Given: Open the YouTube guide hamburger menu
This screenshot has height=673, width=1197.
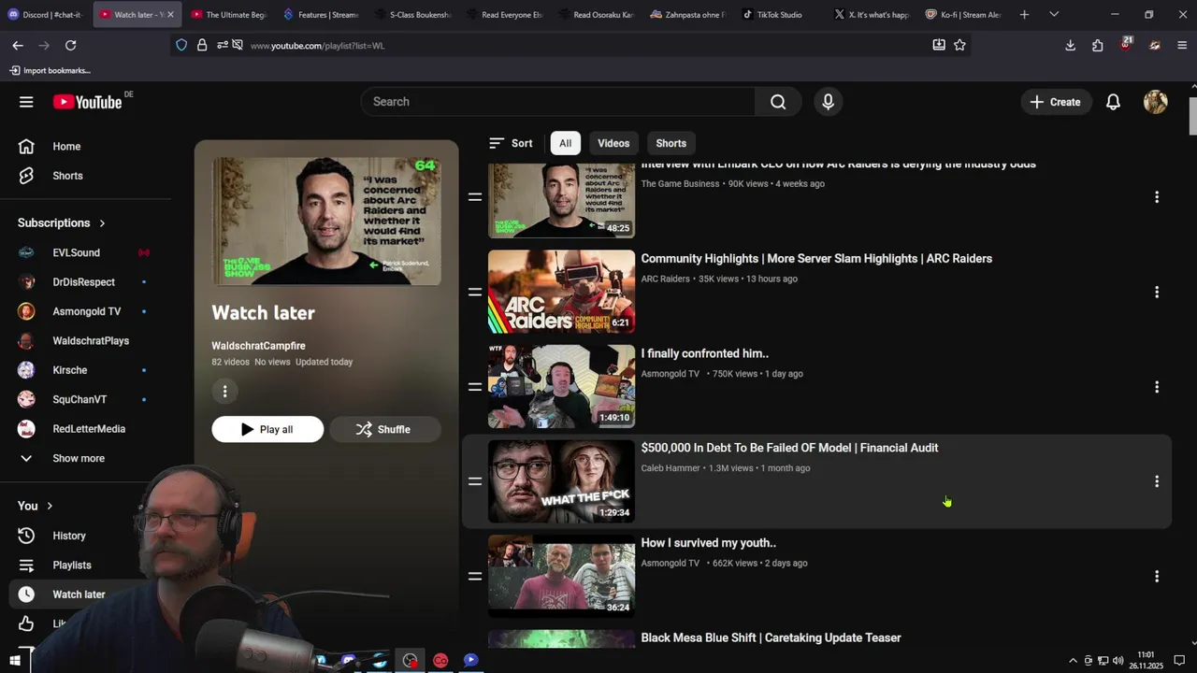Looking at the screenshot, I should [x=26, y=102].
